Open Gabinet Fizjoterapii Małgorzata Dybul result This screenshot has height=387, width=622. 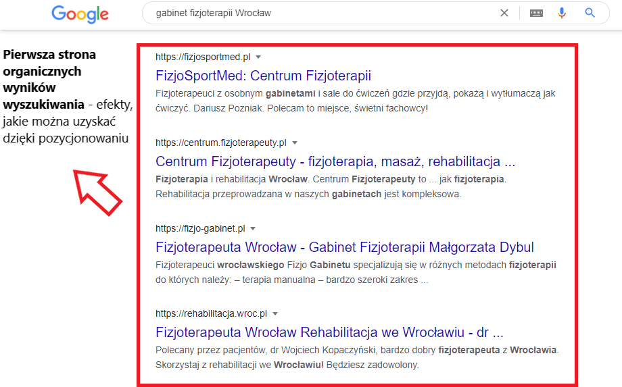[x=345, y=247]
